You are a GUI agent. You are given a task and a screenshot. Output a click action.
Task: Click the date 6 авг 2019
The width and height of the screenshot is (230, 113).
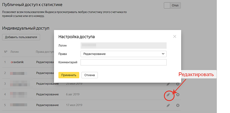pos(73,94)
